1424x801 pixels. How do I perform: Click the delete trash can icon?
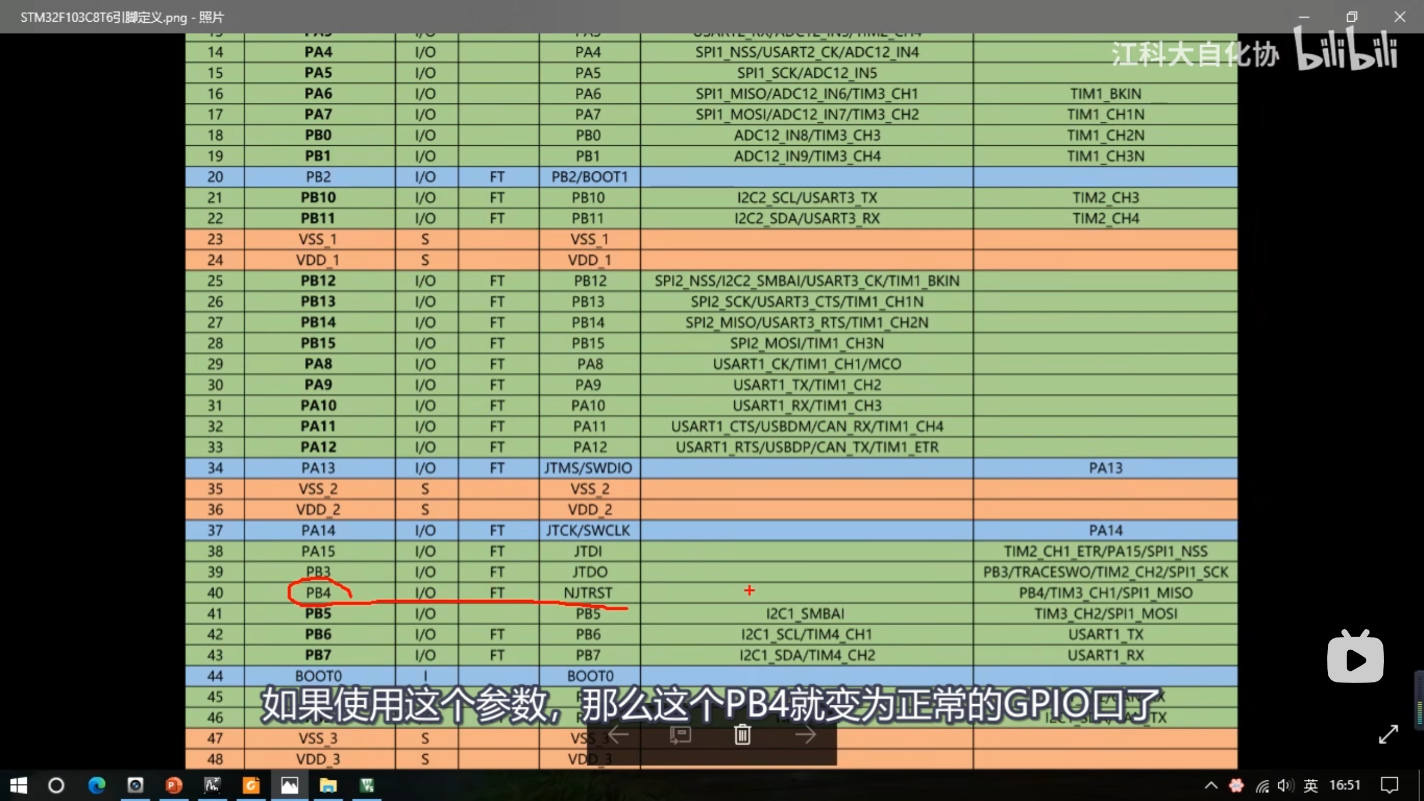coord(743,735)
